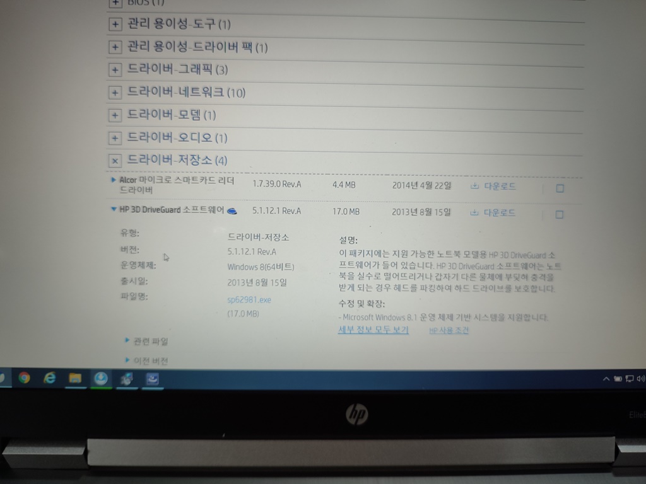The image size is (646, 484).
Task: Click the 수정 및 확장: heading
Action: 361,304
